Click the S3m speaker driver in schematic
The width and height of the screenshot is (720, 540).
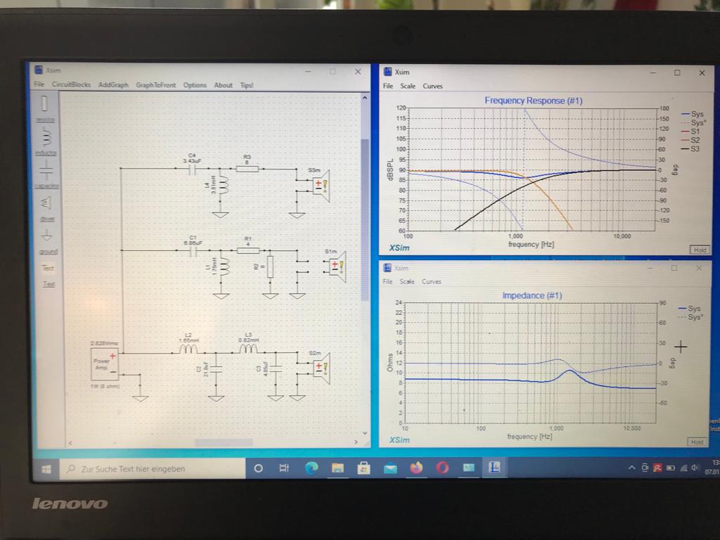(x=320, y=187)
